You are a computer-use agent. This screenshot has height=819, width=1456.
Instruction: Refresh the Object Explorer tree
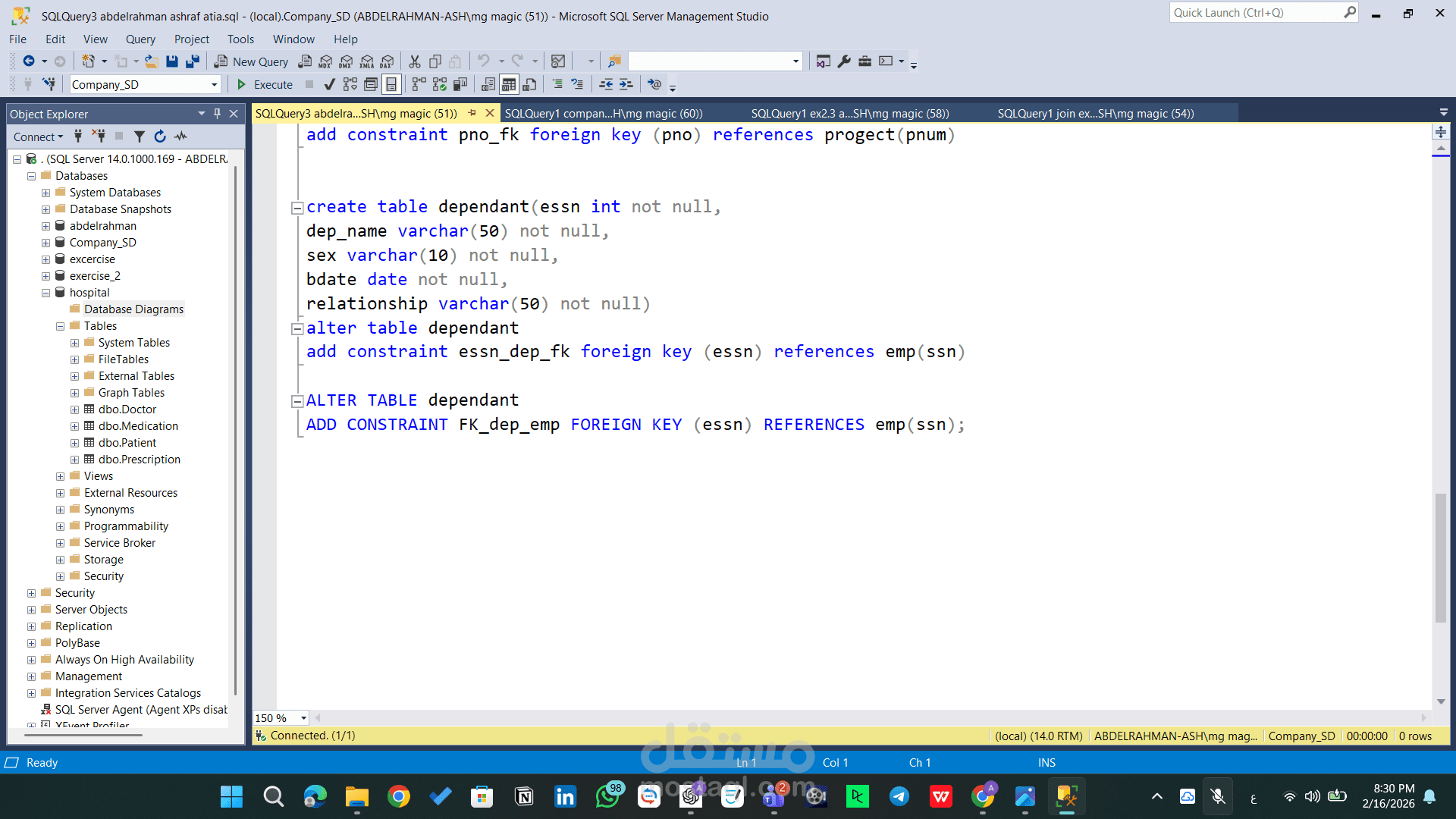(160, 136)
